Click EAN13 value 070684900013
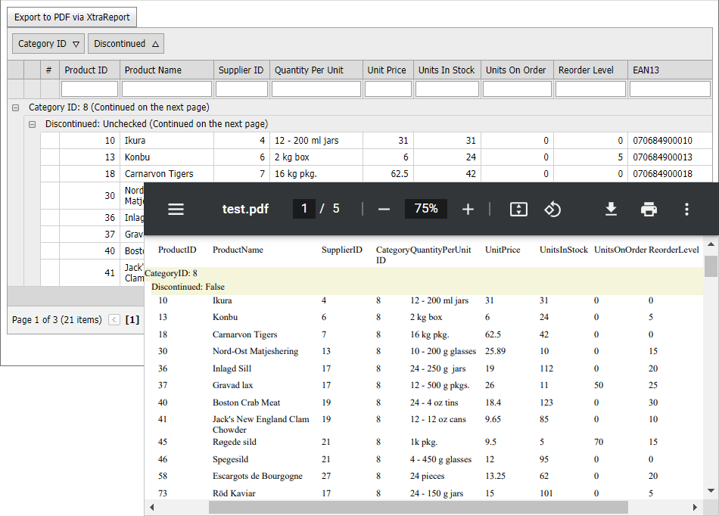Image resolution: width=719 pixels, height=516 pixels. pyautogui.click(x=662, y=157)
